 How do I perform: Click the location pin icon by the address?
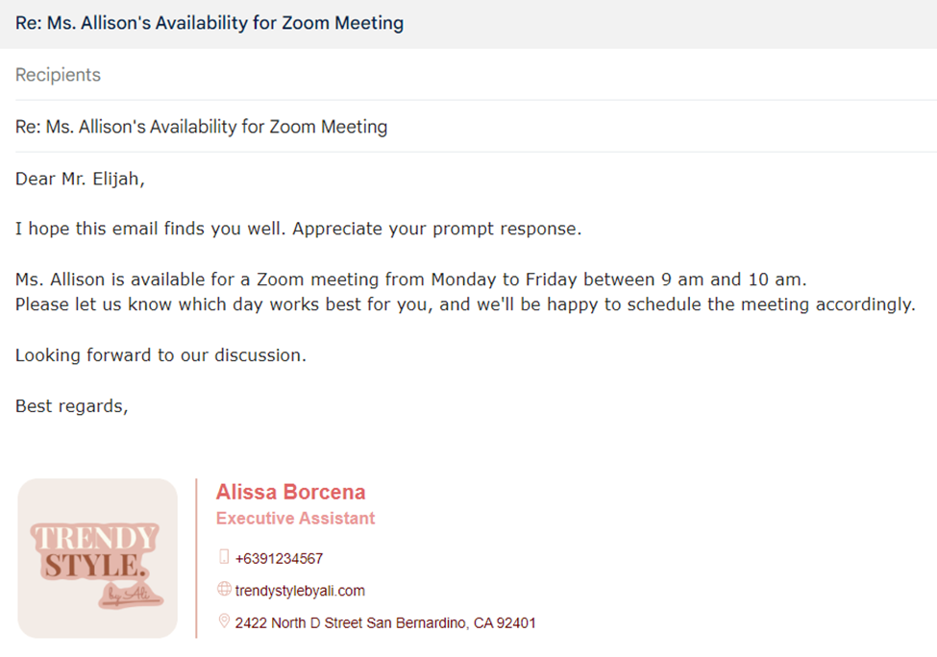[x=224, y=621]
